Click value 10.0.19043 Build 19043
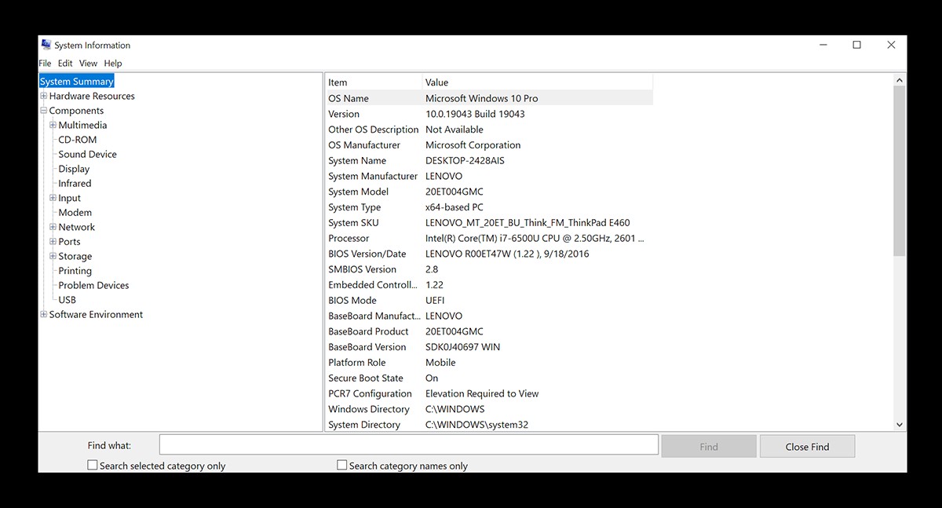The width and height of the screenshot is (942, 508). [x=475, y=114]
